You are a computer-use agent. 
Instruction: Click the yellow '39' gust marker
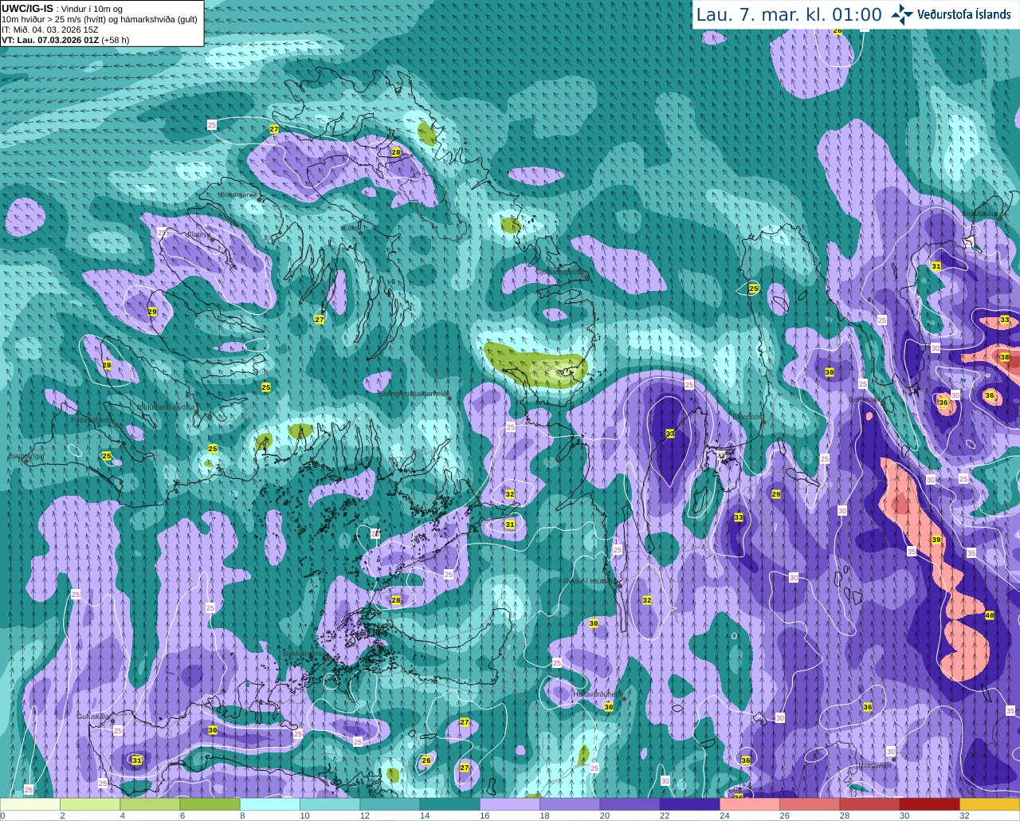pos(936,540)
